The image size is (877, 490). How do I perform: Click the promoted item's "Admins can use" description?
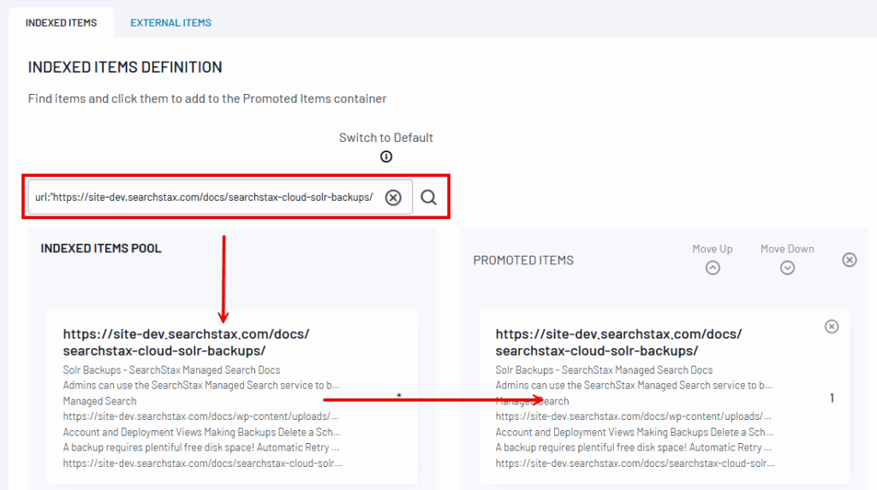634,386
